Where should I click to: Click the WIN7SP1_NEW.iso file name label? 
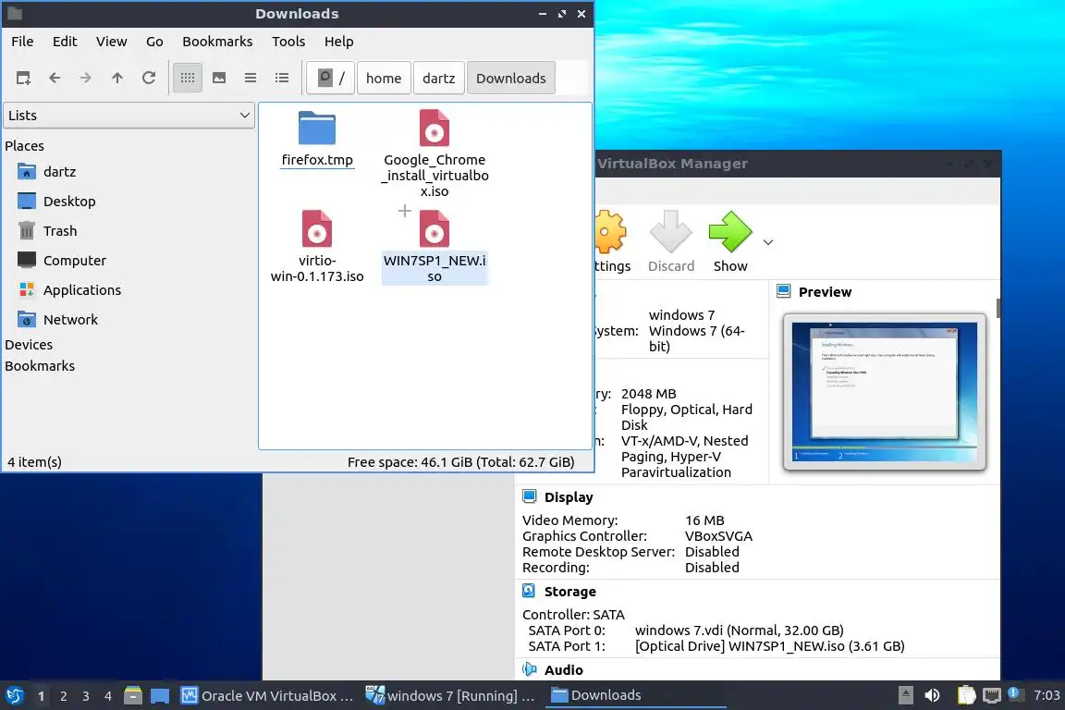pos(435,268)
